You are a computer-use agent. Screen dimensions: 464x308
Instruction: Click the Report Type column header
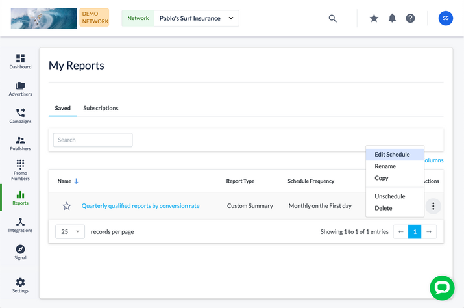pos(240,181)
